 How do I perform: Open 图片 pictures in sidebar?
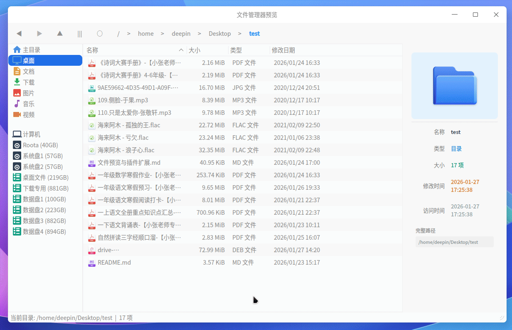[x=45, y=93]
